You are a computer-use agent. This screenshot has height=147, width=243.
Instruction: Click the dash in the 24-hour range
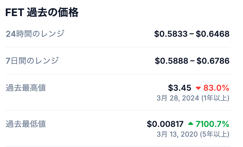[192, 34]
